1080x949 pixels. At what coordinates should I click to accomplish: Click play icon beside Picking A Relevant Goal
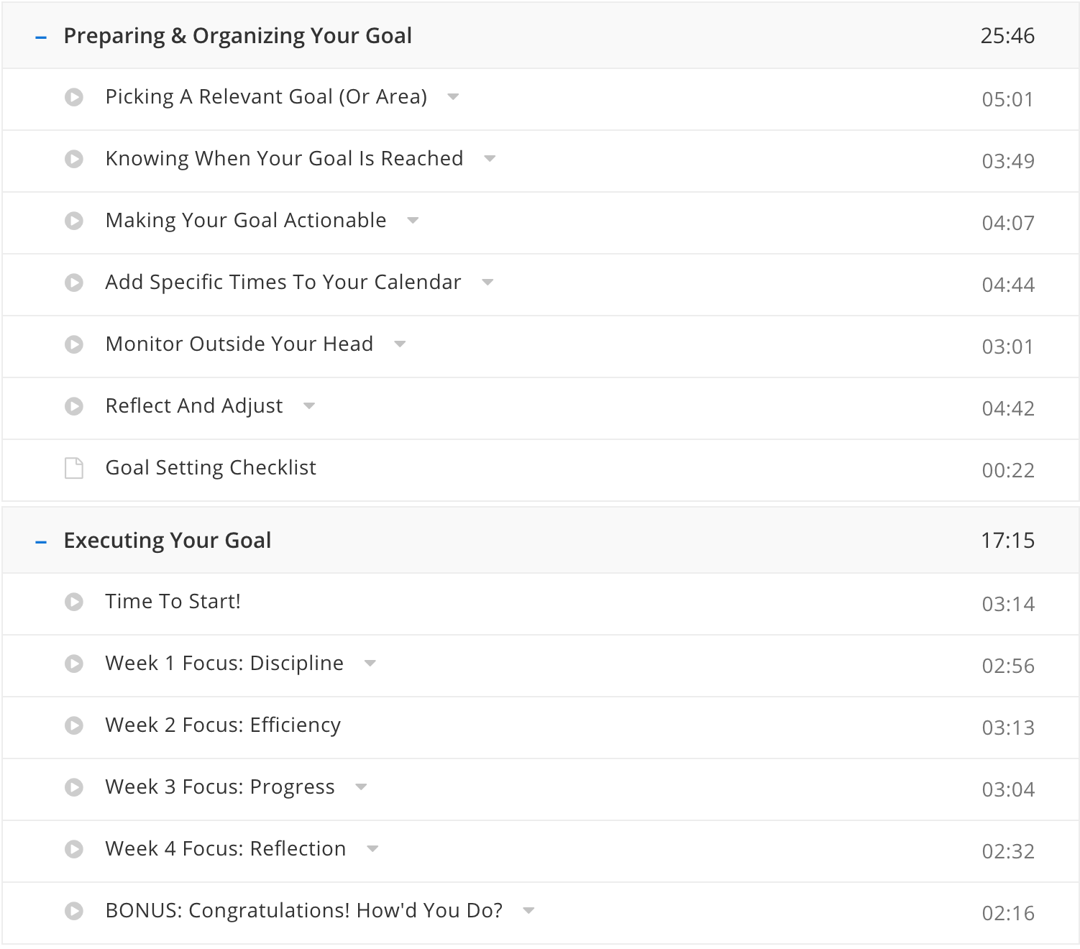coord(74,97)
